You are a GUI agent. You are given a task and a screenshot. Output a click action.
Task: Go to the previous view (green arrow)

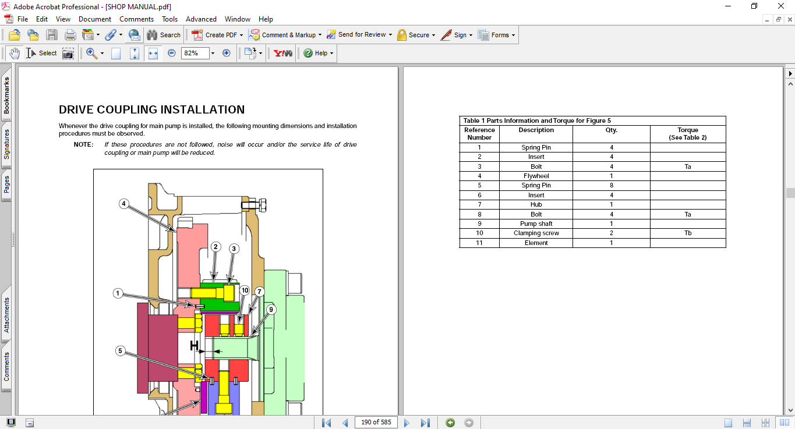[450, 423]
